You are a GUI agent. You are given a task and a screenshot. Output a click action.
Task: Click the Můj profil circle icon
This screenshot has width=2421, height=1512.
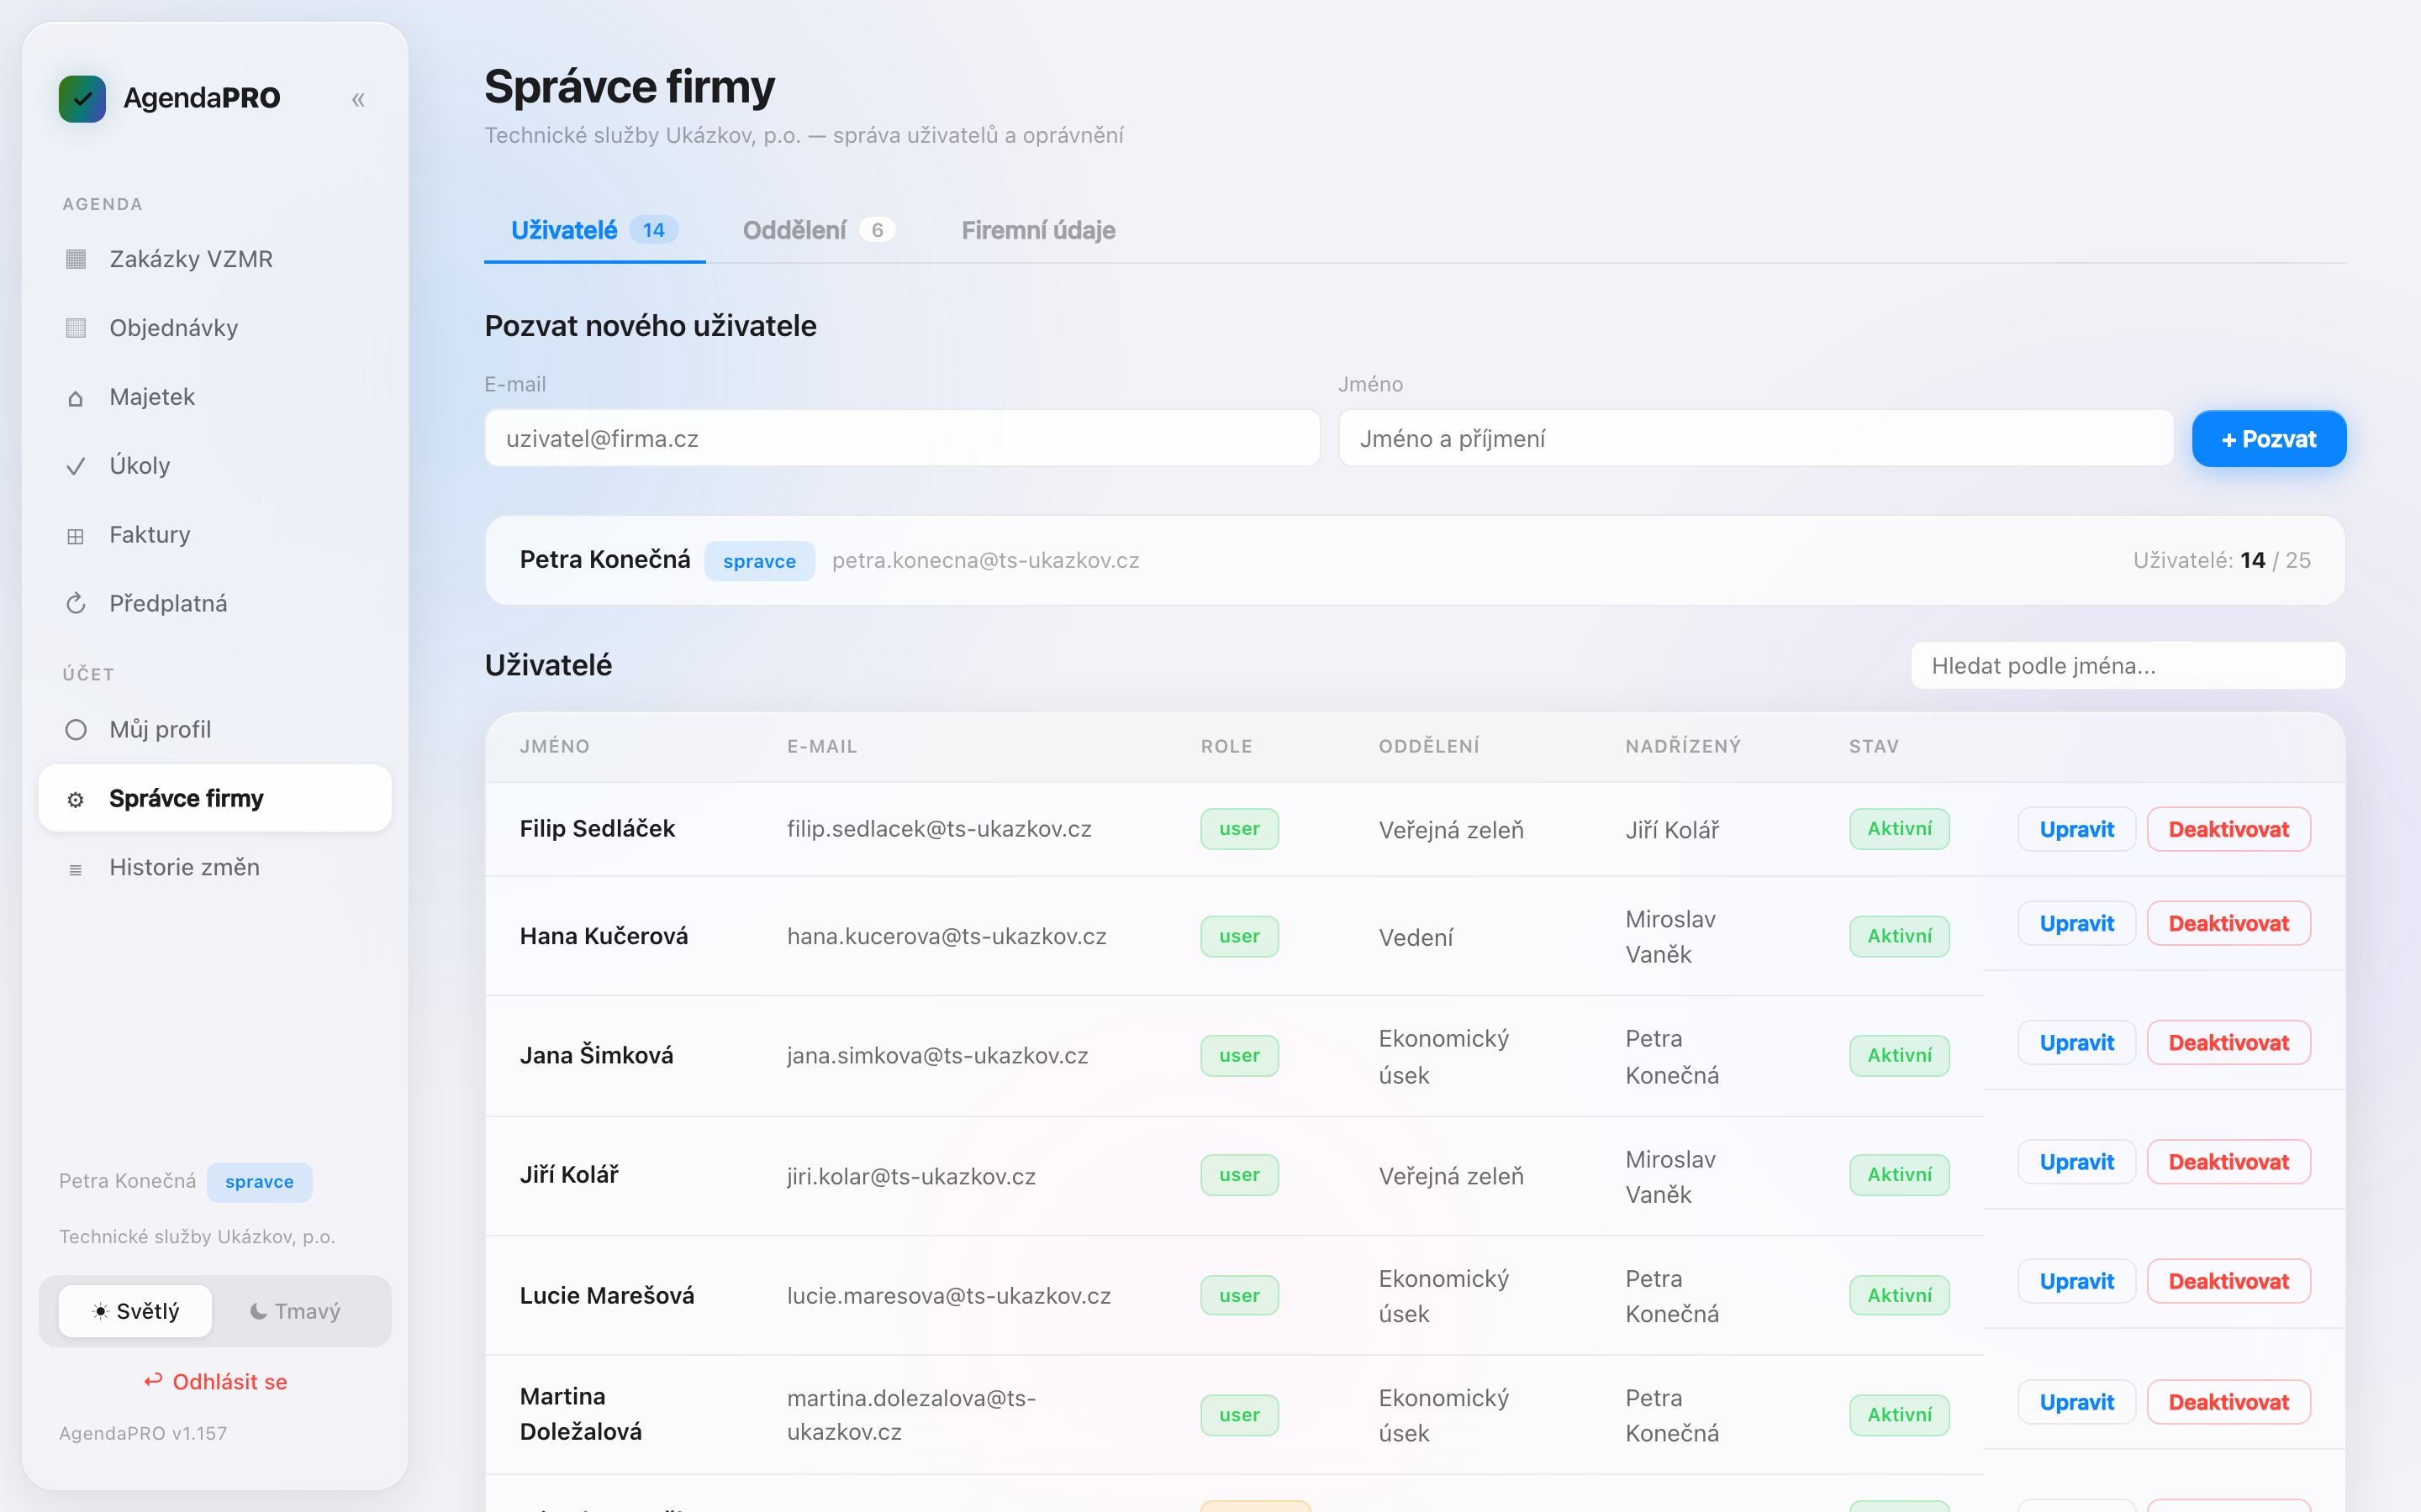click(76, 730)
